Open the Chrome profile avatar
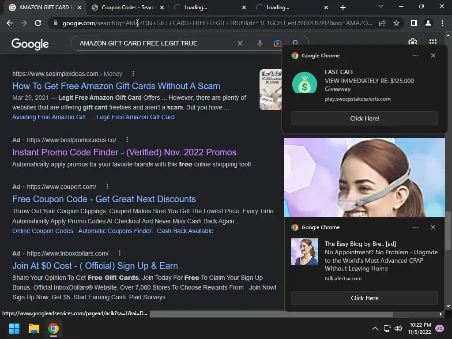The width and height of the screenshot is (452, 339). pyautogui.click(x=428, y=23)
